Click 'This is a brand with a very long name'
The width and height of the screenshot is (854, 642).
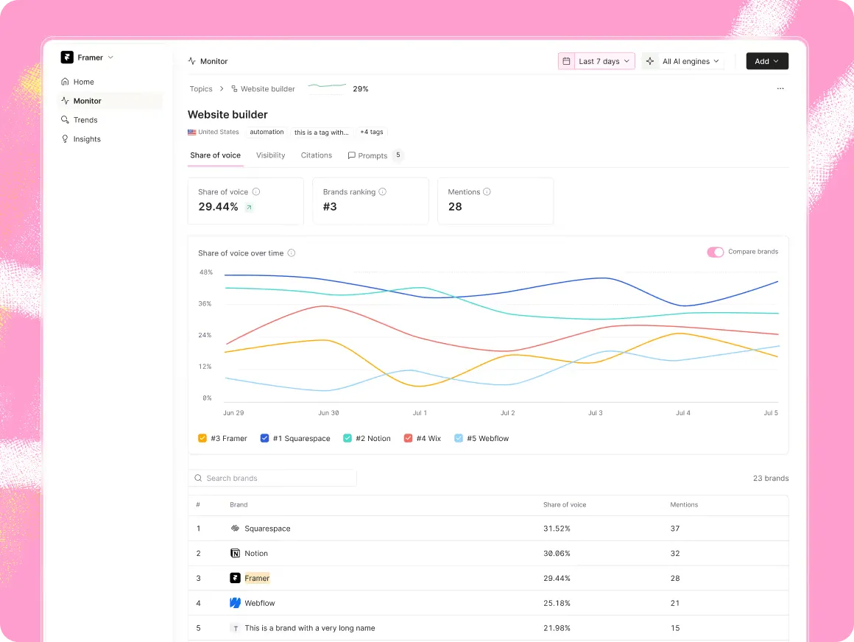pos(310,628)
